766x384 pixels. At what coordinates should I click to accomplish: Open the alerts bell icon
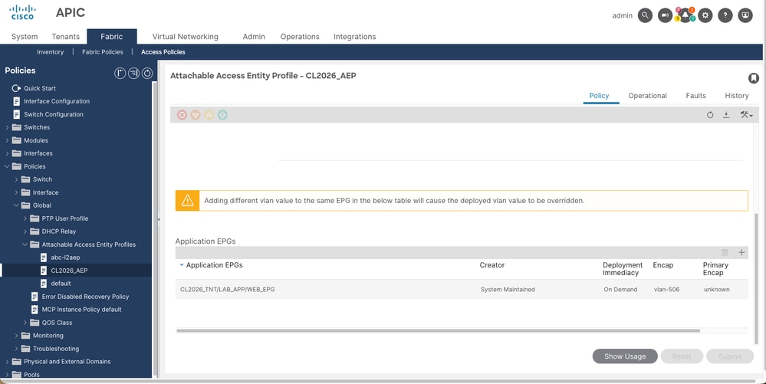685,15
